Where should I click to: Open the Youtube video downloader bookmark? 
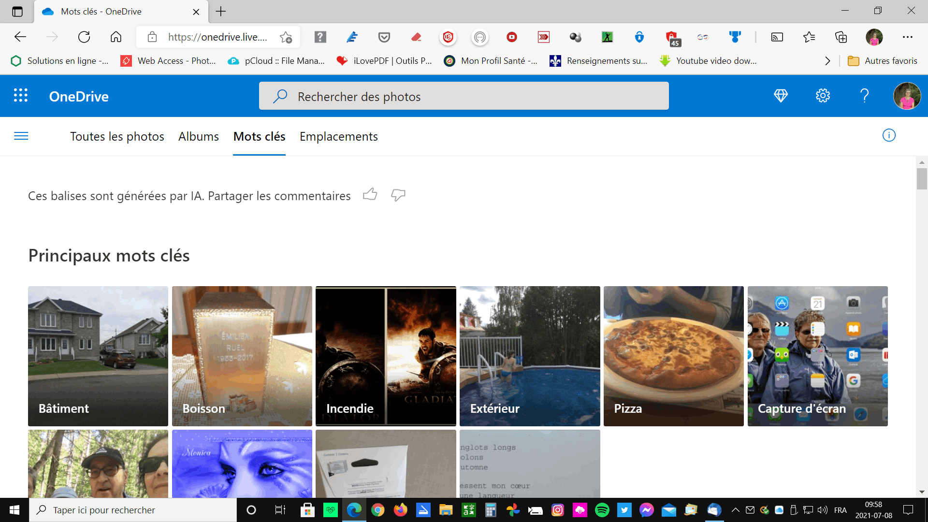coord(709,61)
